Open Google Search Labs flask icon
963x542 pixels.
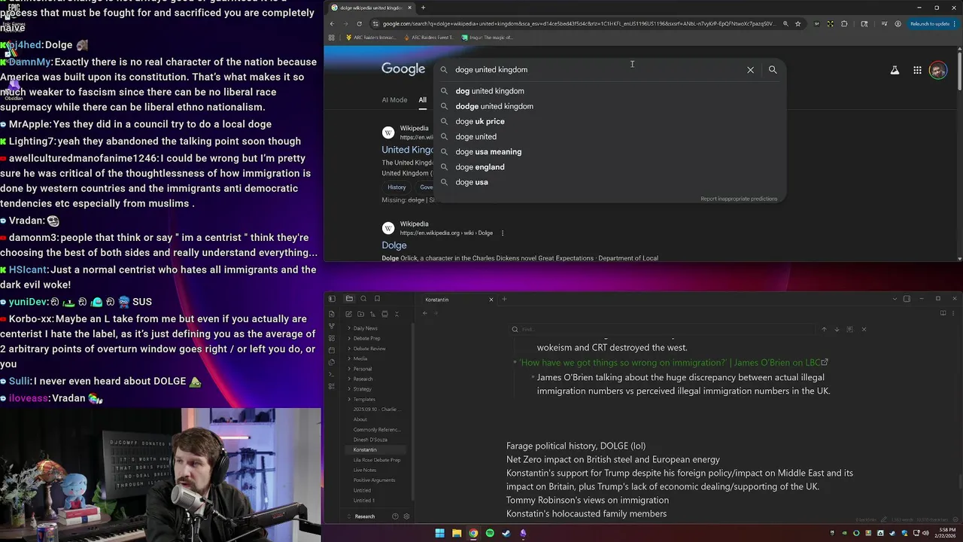895,70
